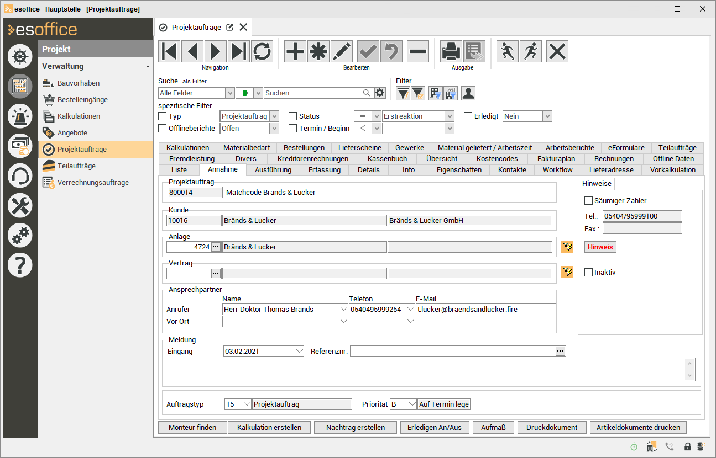Go to the next record
Screen dimensions: 716x458
[x=216, y=51]
